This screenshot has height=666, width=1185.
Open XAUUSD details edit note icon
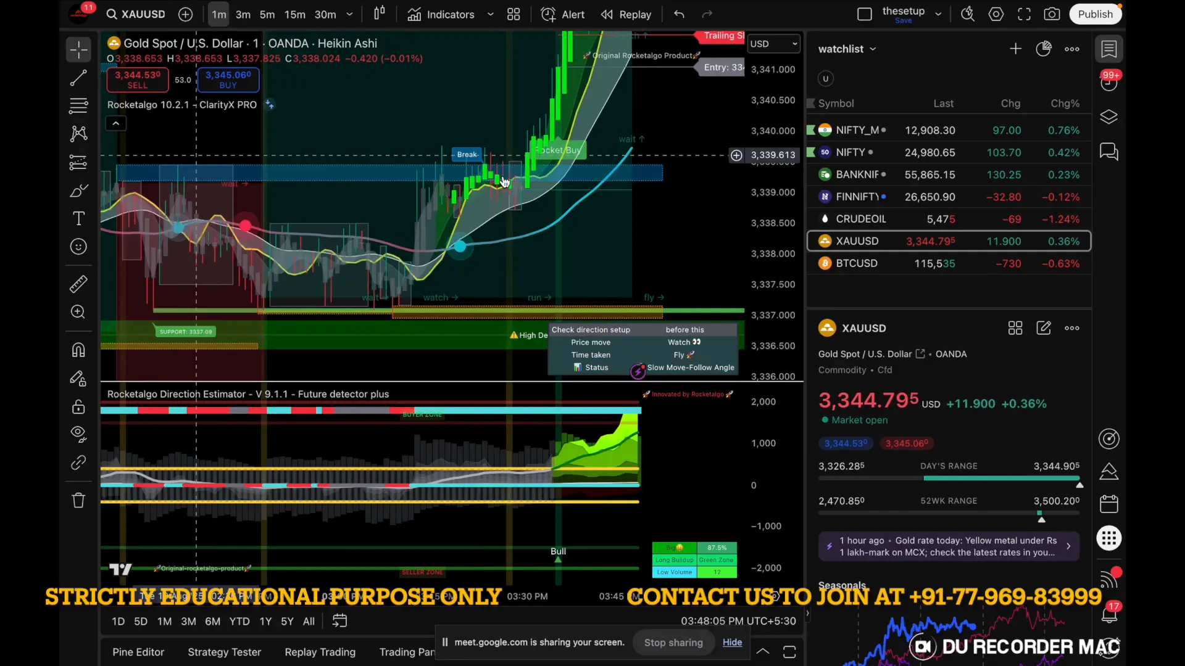tap(1044, 328)
